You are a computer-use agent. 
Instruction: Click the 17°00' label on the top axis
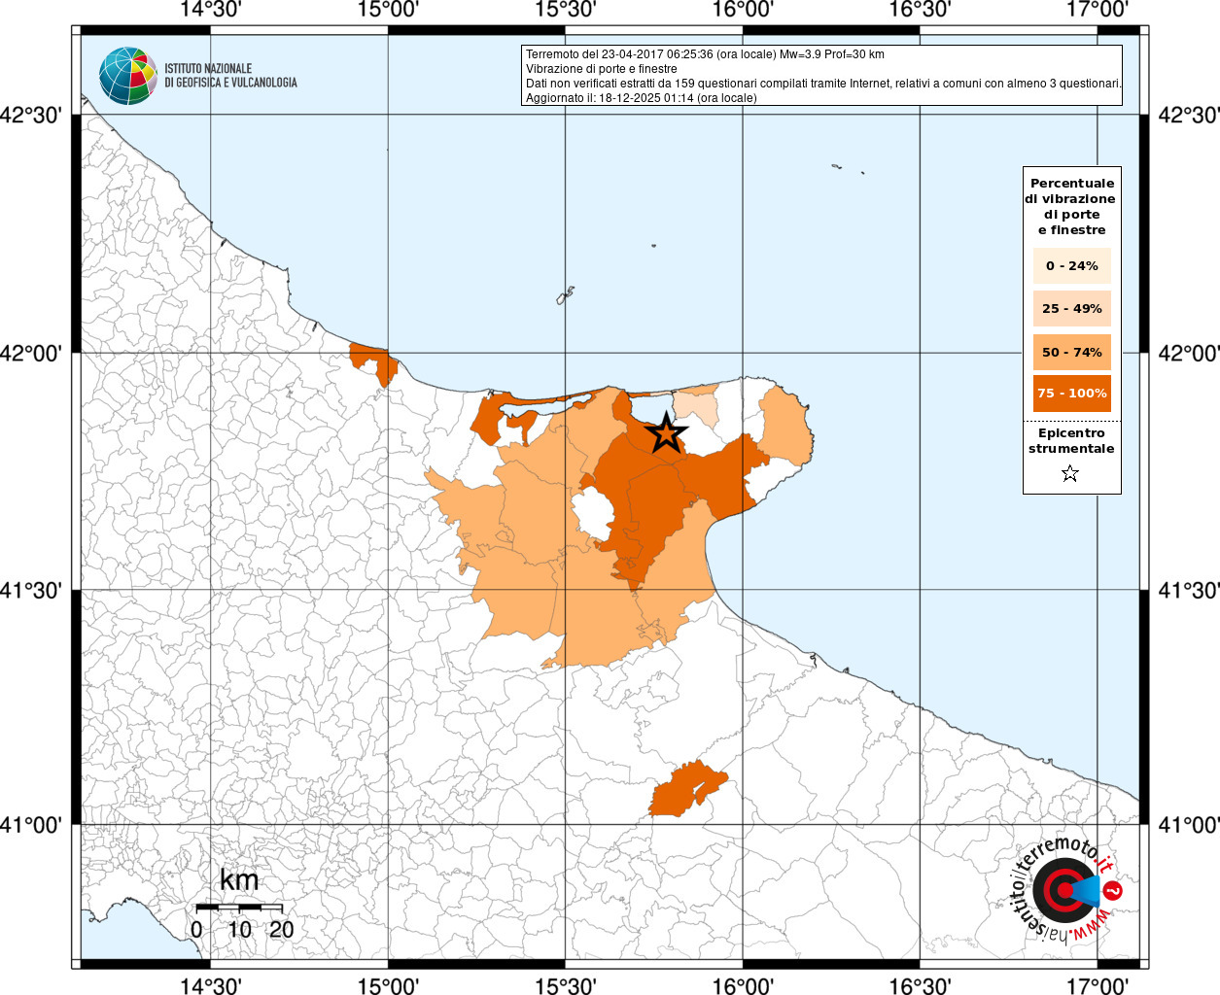coord(1098,11)
